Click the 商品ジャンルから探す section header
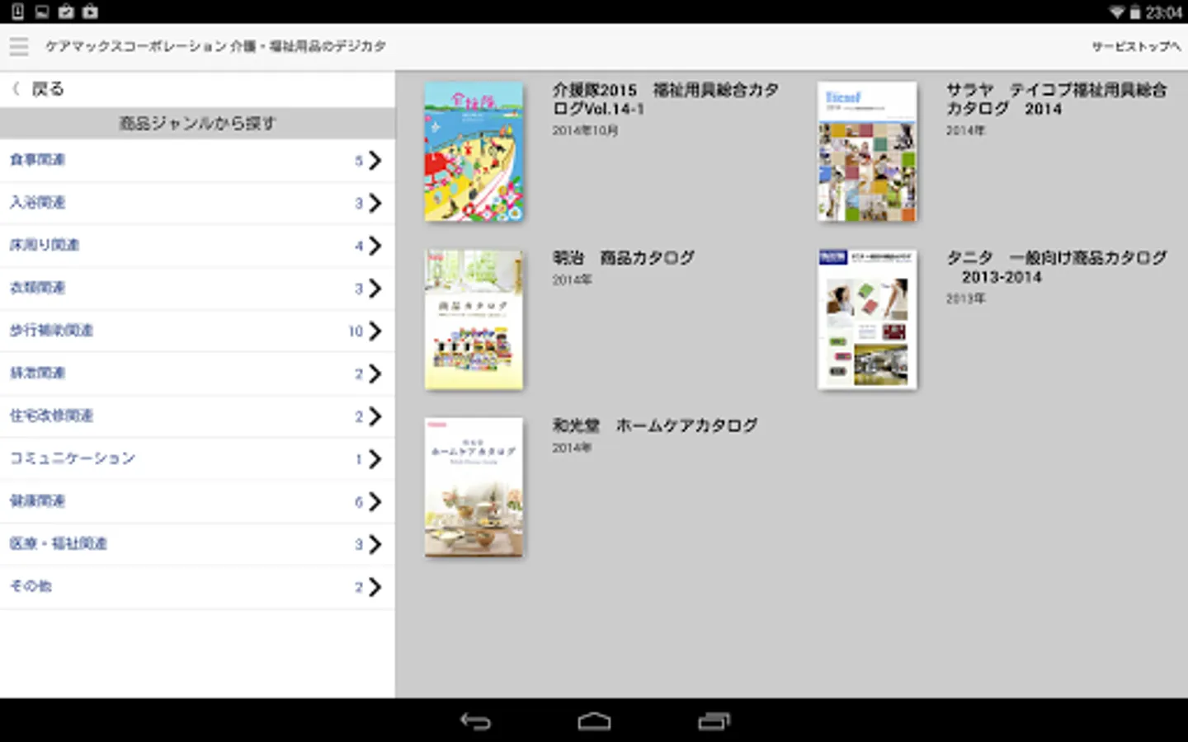 click(x=197, y=123)
